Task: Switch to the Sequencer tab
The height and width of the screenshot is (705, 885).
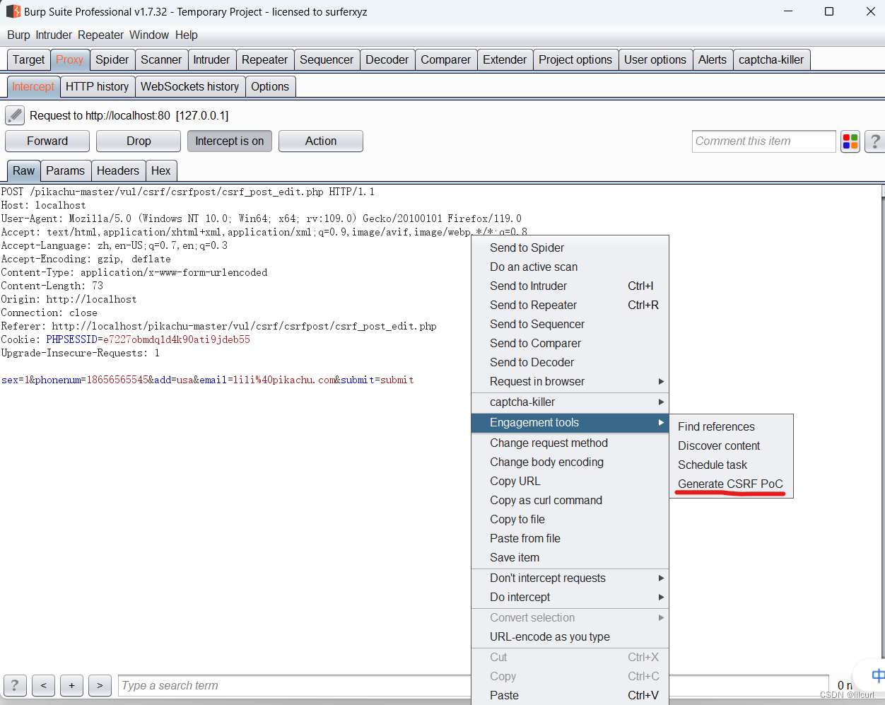Action: tap(327, 59)
